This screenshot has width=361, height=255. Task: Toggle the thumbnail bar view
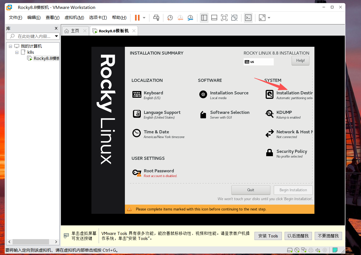point(214,18)
